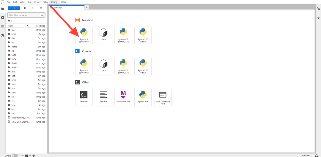This screenshot has height=157, width=321.
Task: Click the Upload Files icon
Action: [x=33, y=8]
